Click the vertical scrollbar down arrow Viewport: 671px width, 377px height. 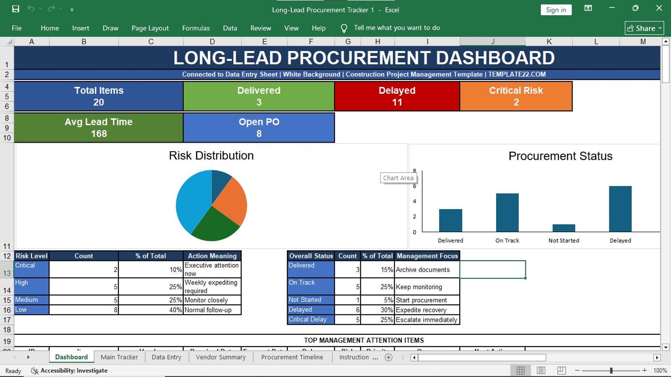666,347
